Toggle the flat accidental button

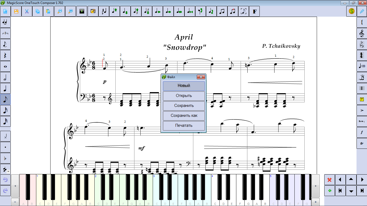(x=5, y=158)
